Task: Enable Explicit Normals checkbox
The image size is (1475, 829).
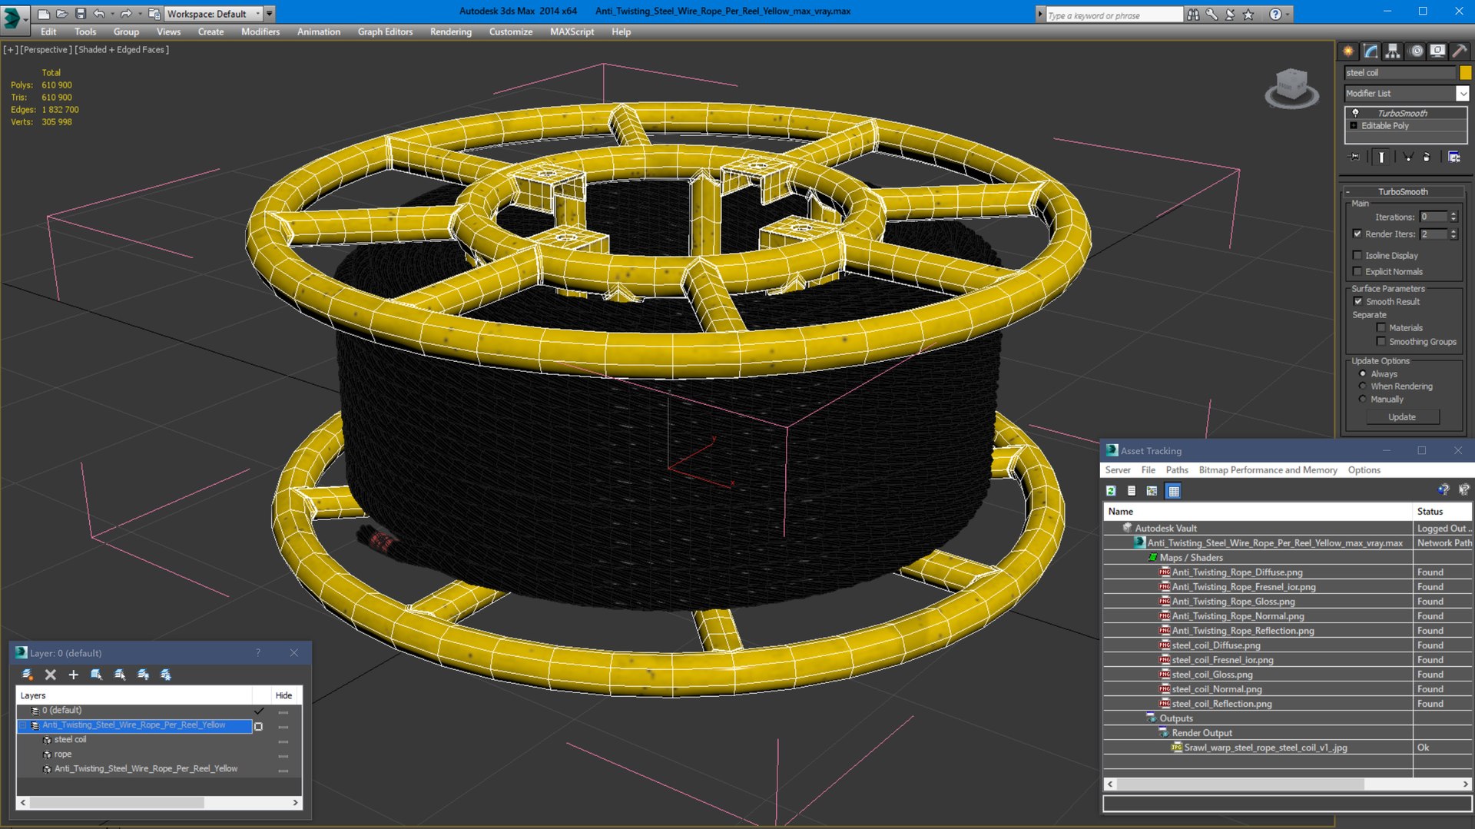Action: point(1357,271)
